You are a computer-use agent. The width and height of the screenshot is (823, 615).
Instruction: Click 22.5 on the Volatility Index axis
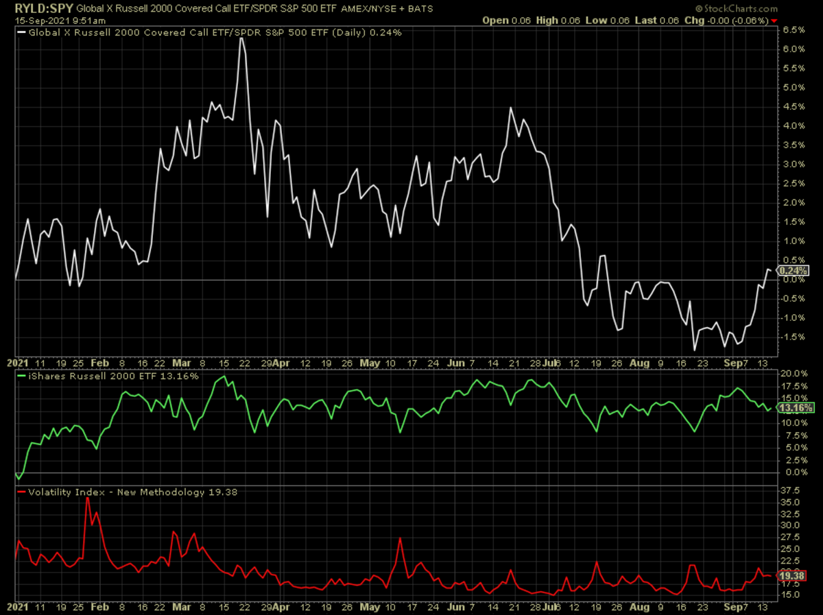(x=791, y=560)
